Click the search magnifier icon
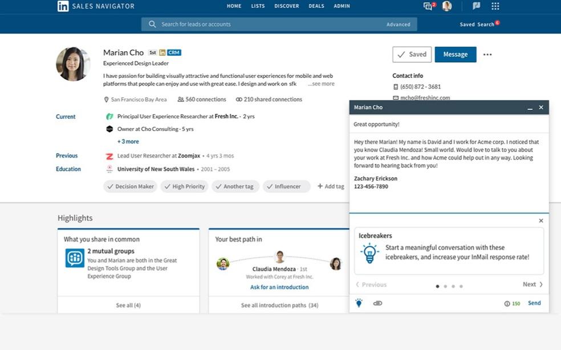This screenshot has width=561, height=350. 152,24
